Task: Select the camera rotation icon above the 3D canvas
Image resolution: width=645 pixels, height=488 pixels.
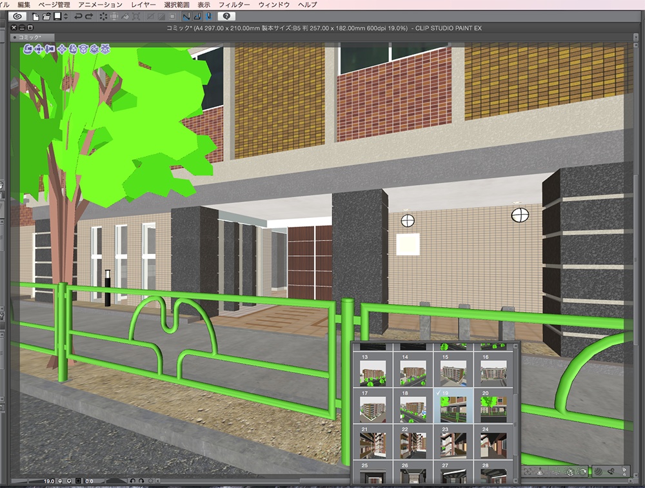Action: pos(28,49)
